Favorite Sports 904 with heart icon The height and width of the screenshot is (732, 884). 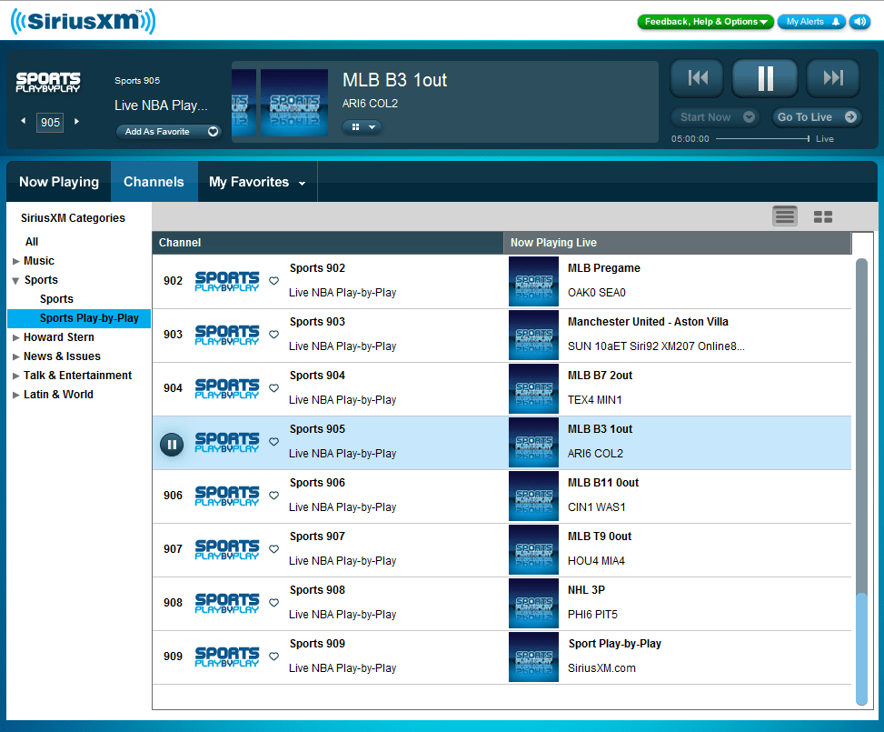(274, 387)
